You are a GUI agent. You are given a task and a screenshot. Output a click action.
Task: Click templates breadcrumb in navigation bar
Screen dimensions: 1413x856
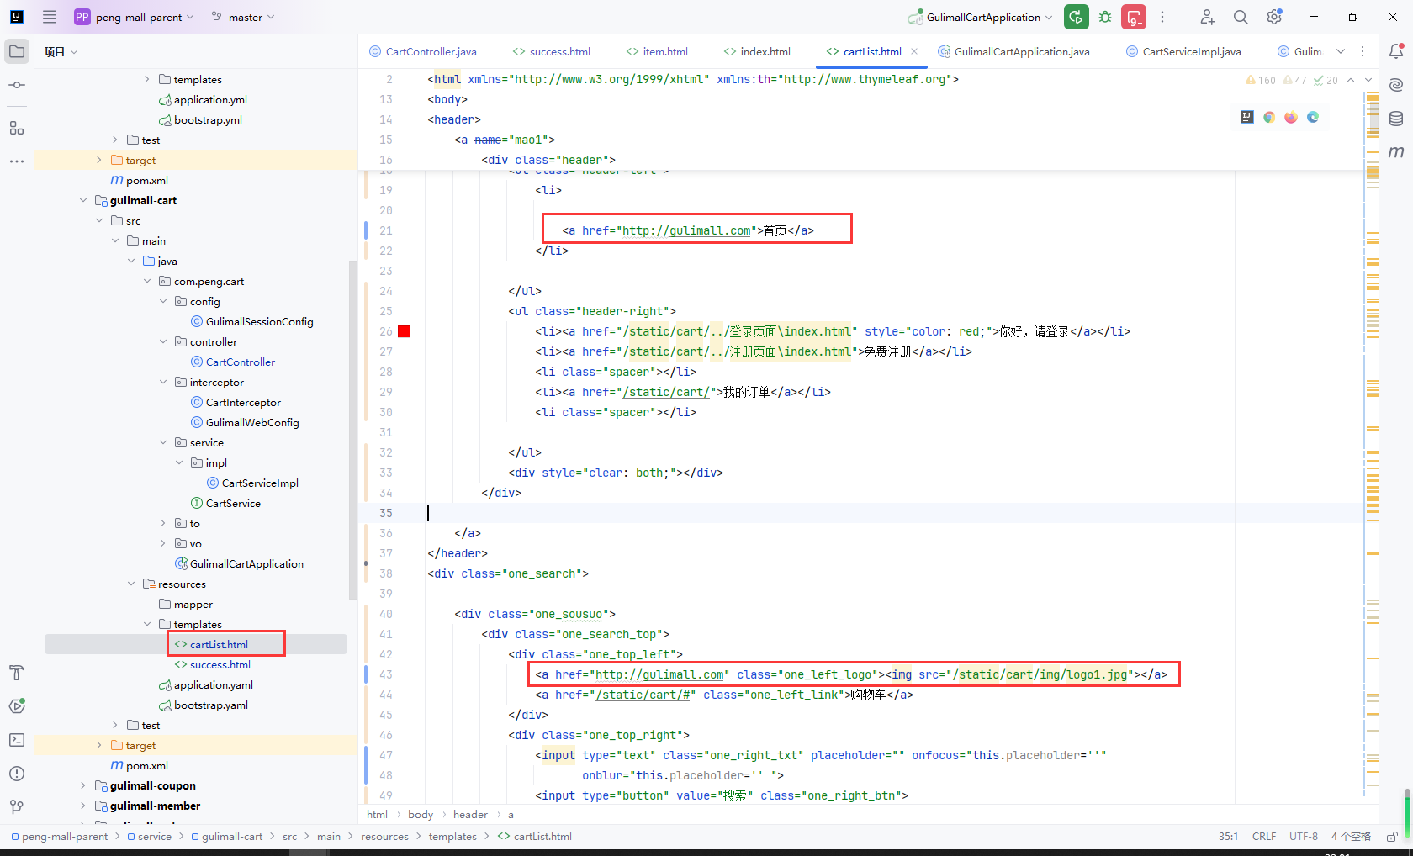click(452, 837)
